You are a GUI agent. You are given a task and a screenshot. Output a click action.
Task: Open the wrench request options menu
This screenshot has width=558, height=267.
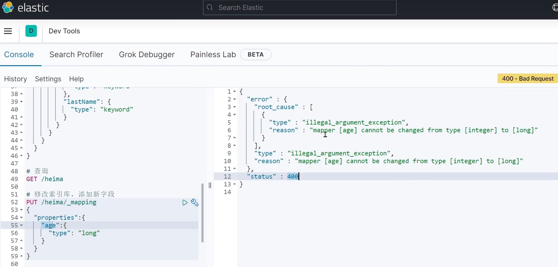(x=195, y=203)
